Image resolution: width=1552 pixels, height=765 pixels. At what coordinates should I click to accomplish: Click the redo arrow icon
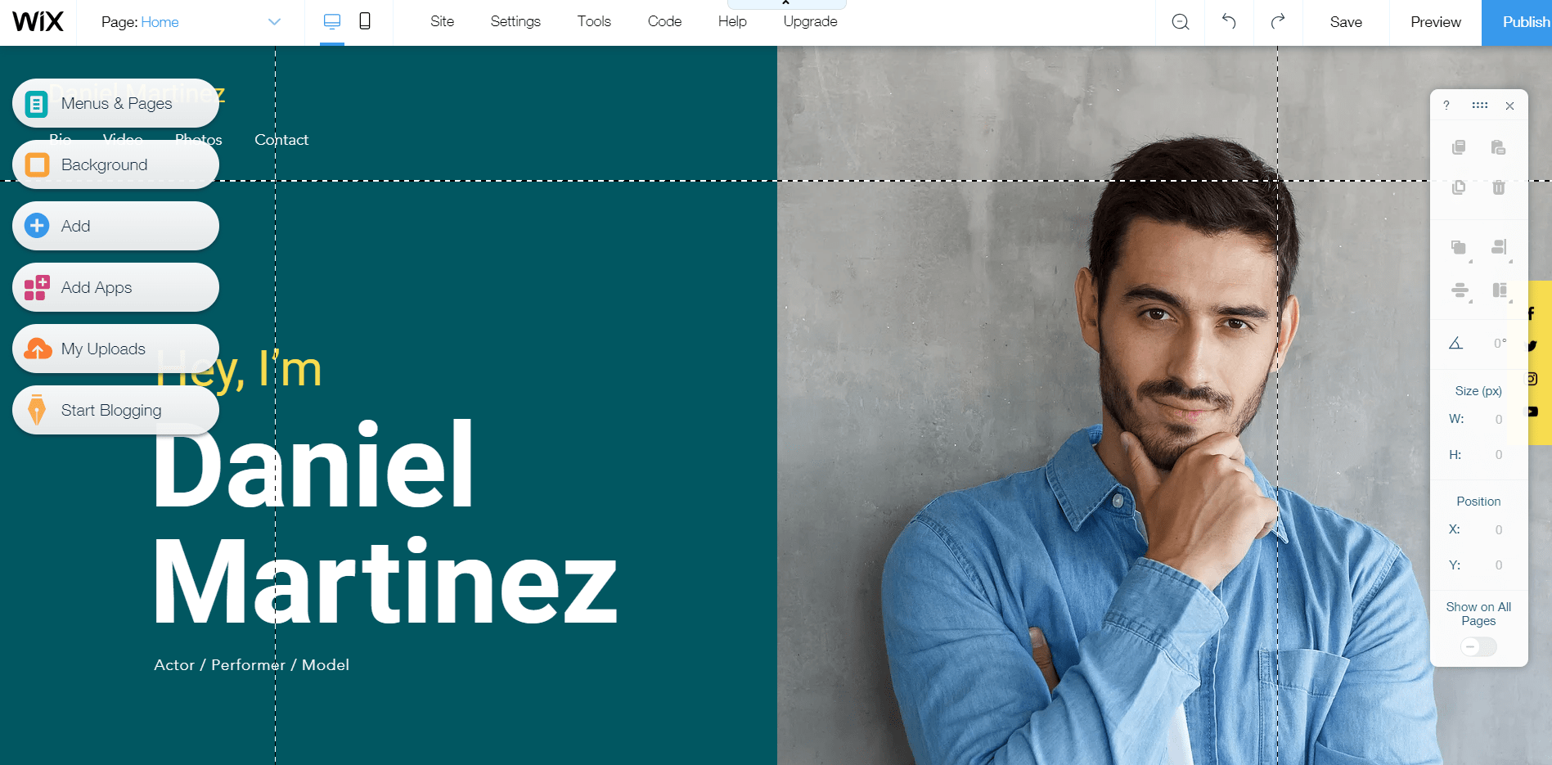click(x=1278, y=21)
